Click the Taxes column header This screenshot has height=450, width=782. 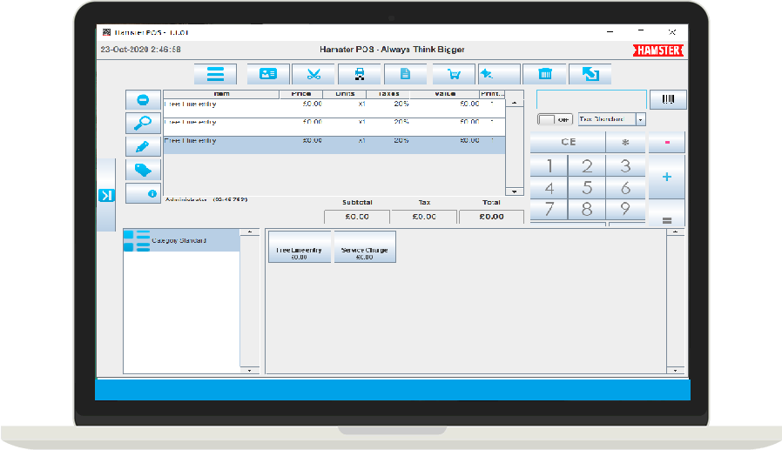pyautogui.click(x=388, y=94)
